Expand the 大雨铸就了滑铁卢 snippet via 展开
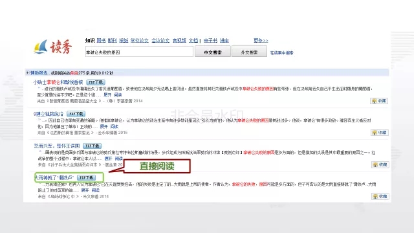 coord(85,190)
